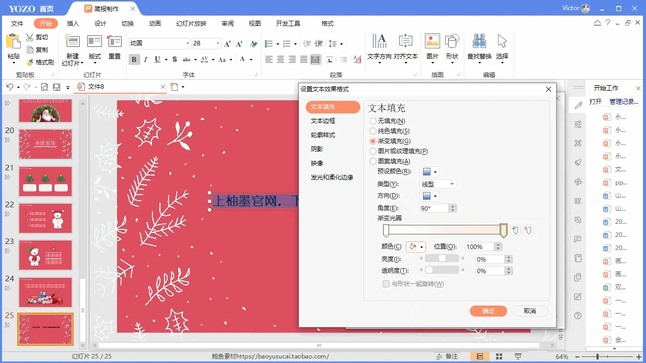
Task: Select slide 22 thumbnail
Action: [x=45, y=218]
